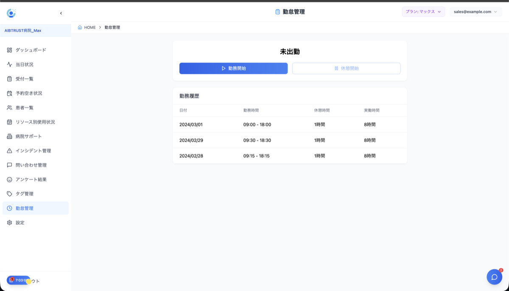Click the 予約空き状況 calendar icon
509x291 pixels.
click(8, 93)
